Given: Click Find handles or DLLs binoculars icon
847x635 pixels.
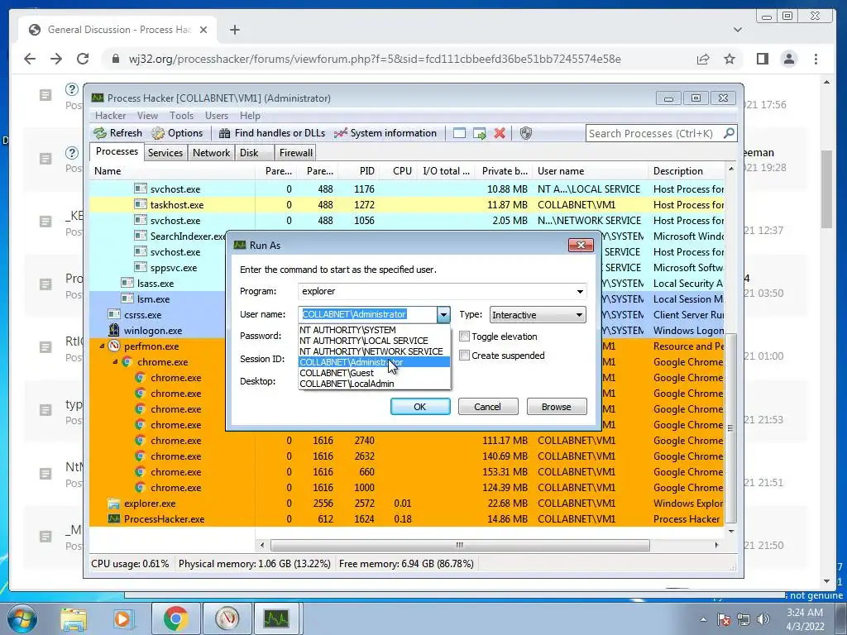Looking at the screenshot, I should [225, 133].
